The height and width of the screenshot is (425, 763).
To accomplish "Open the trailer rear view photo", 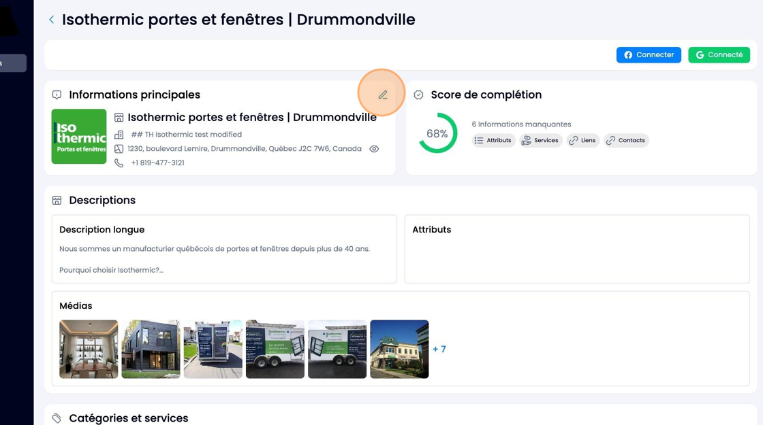I will pyautogui.click(x=213, y=349).
